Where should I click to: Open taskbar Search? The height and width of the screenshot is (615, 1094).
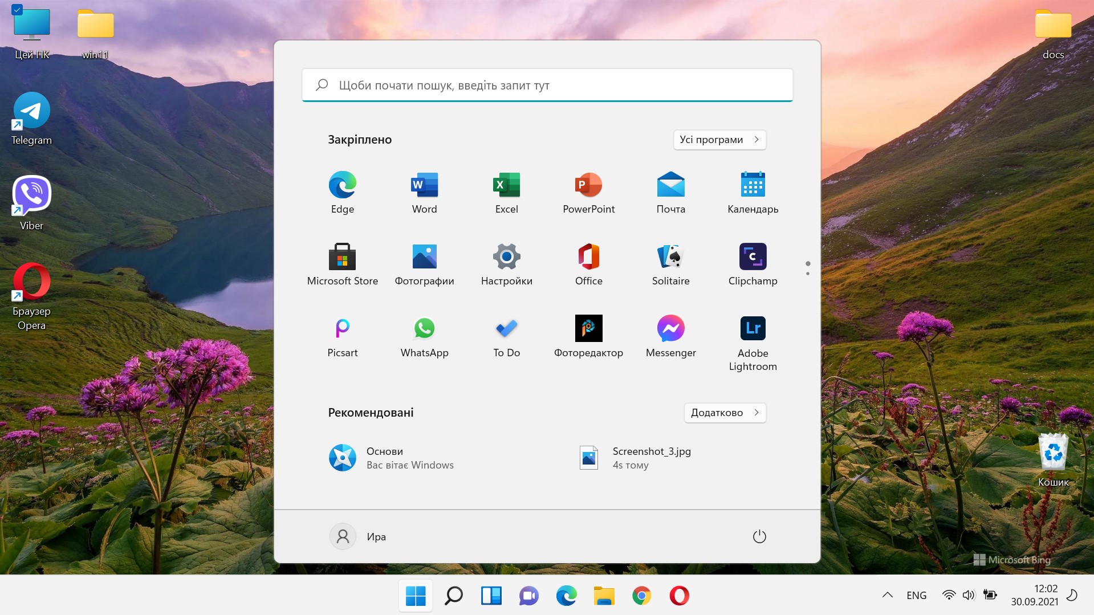453,596
